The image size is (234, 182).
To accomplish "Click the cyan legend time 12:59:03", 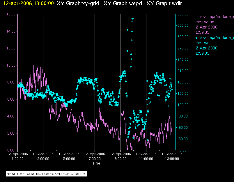I will click(201, 53).
